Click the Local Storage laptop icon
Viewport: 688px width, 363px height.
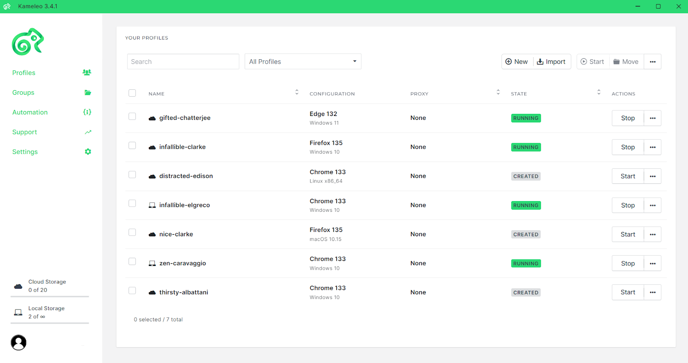[18, 312]
